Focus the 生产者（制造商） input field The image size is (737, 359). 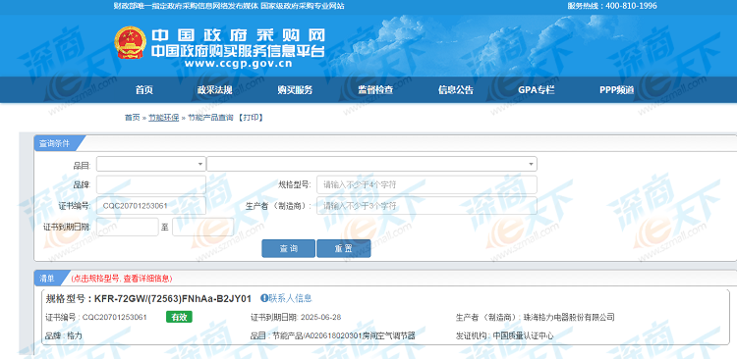coord(426,206)
